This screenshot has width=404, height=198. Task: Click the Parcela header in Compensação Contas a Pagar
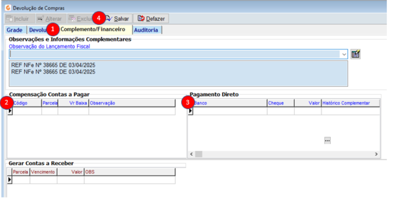[50, 103]
